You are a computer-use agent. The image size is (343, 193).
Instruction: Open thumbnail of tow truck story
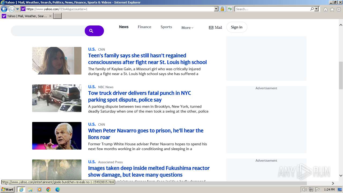click(57, 98)
